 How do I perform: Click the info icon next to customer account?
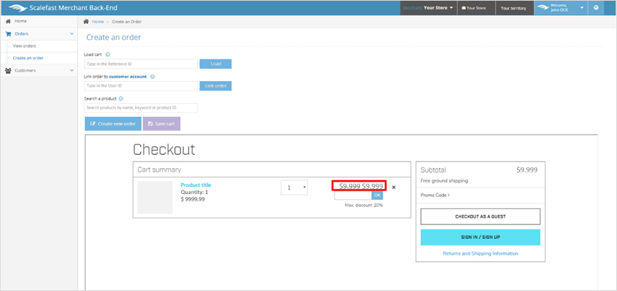[152, 76]
